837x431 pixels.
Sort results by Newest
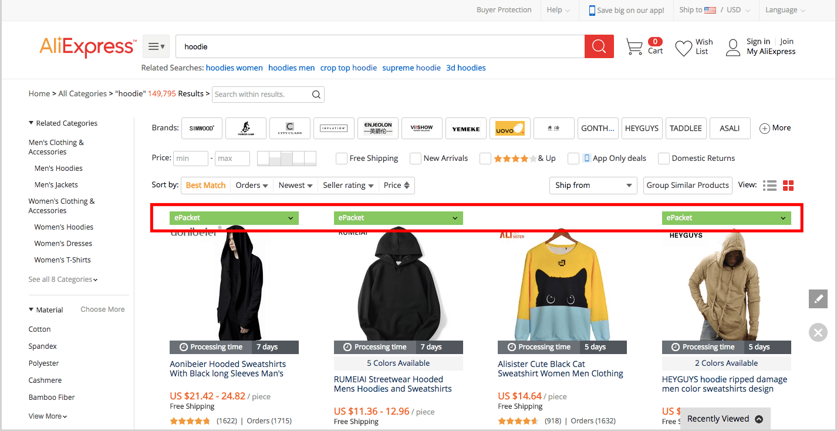point(296,186)
